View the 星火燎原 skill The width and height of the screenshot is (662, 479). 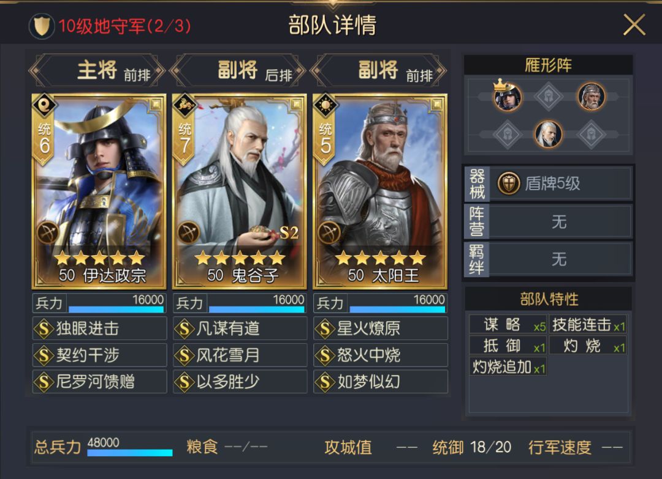pos(381,329)
